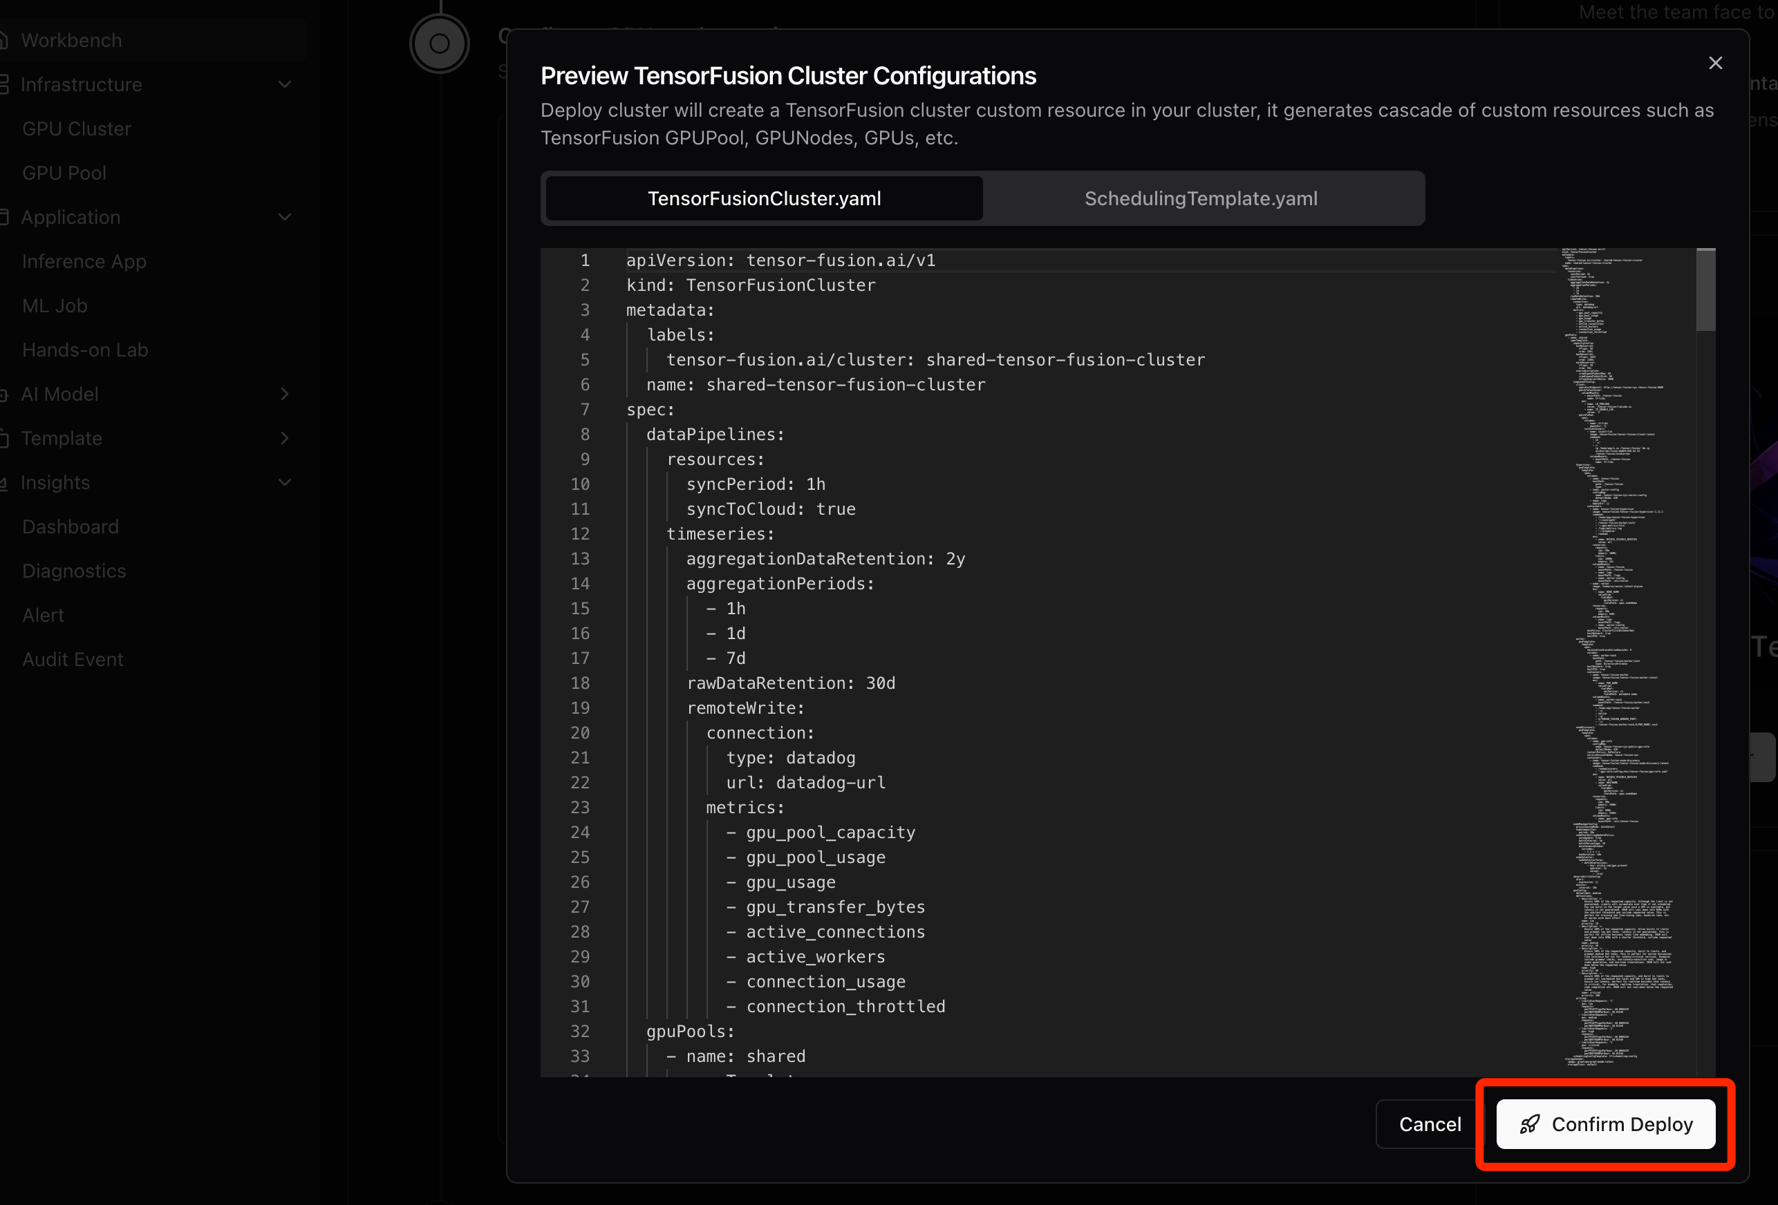
Task: Collapse the Insights section chevron
Action: [x=285, y=482]
